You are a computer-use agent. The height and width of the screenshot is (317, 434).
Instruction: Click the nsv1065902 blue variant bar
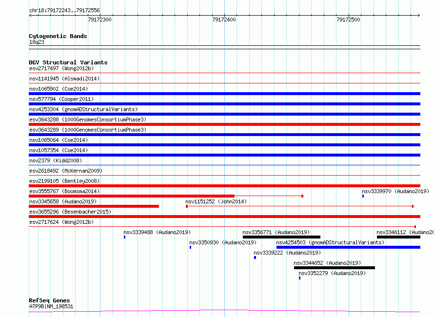pyautogui.click(x=224, y=94)
